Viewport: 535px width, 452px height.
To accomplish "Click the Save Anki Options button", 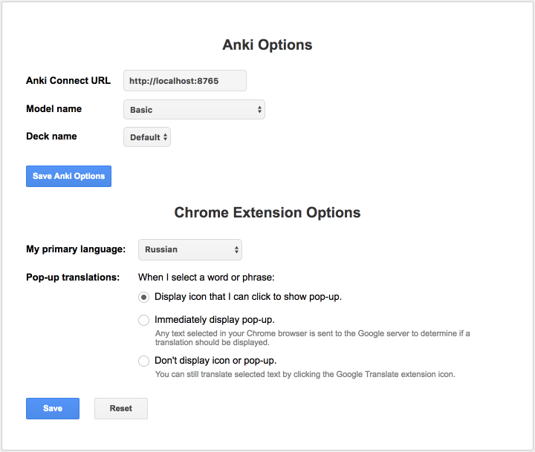I will click(x=68, y=176).
